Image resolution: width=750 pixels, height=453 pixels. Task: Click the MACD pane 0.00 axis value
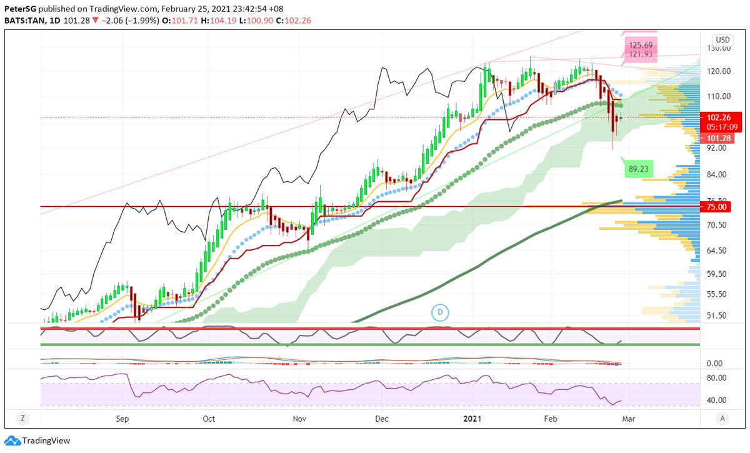coord(716,364)
